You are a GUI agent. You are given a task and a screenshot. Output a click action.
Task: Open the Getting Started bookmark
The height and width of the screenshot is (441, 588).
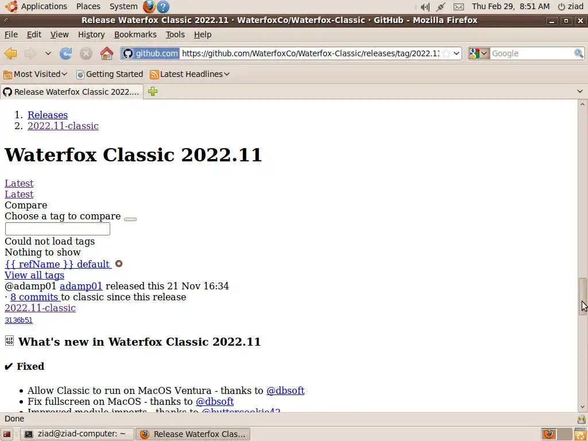point(110,74)
